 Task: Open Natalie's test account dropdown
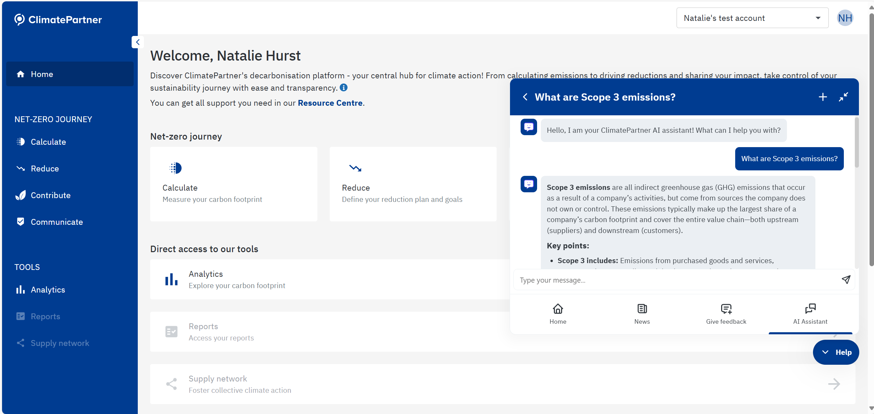tap(752, 18)
